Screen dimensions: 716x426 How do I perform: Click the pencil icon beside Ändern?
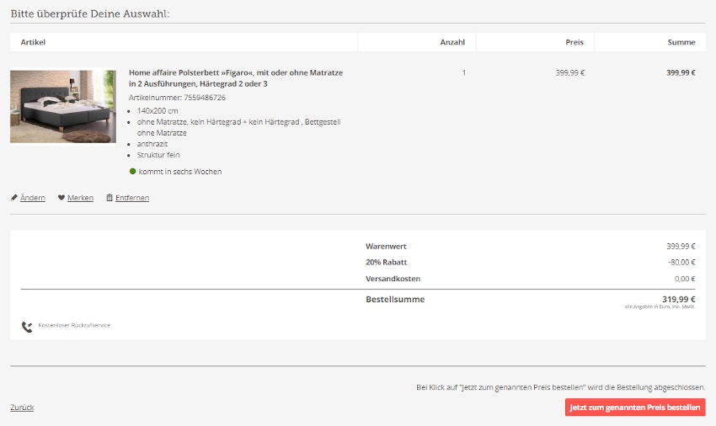pyautogui.click(x=14, y=198)
